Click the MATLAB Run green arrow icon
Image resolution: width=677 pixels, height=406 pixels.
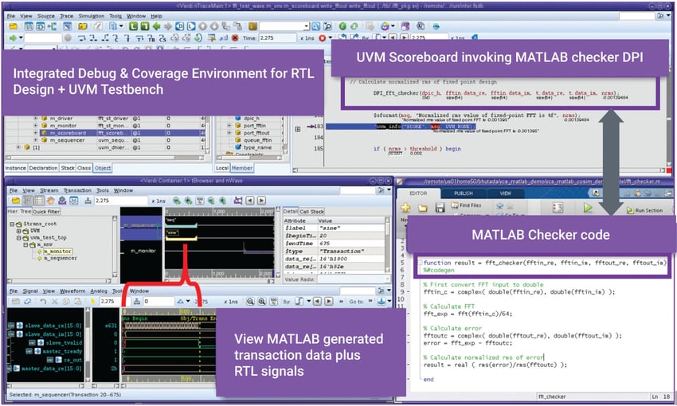(x=588, y=209)
